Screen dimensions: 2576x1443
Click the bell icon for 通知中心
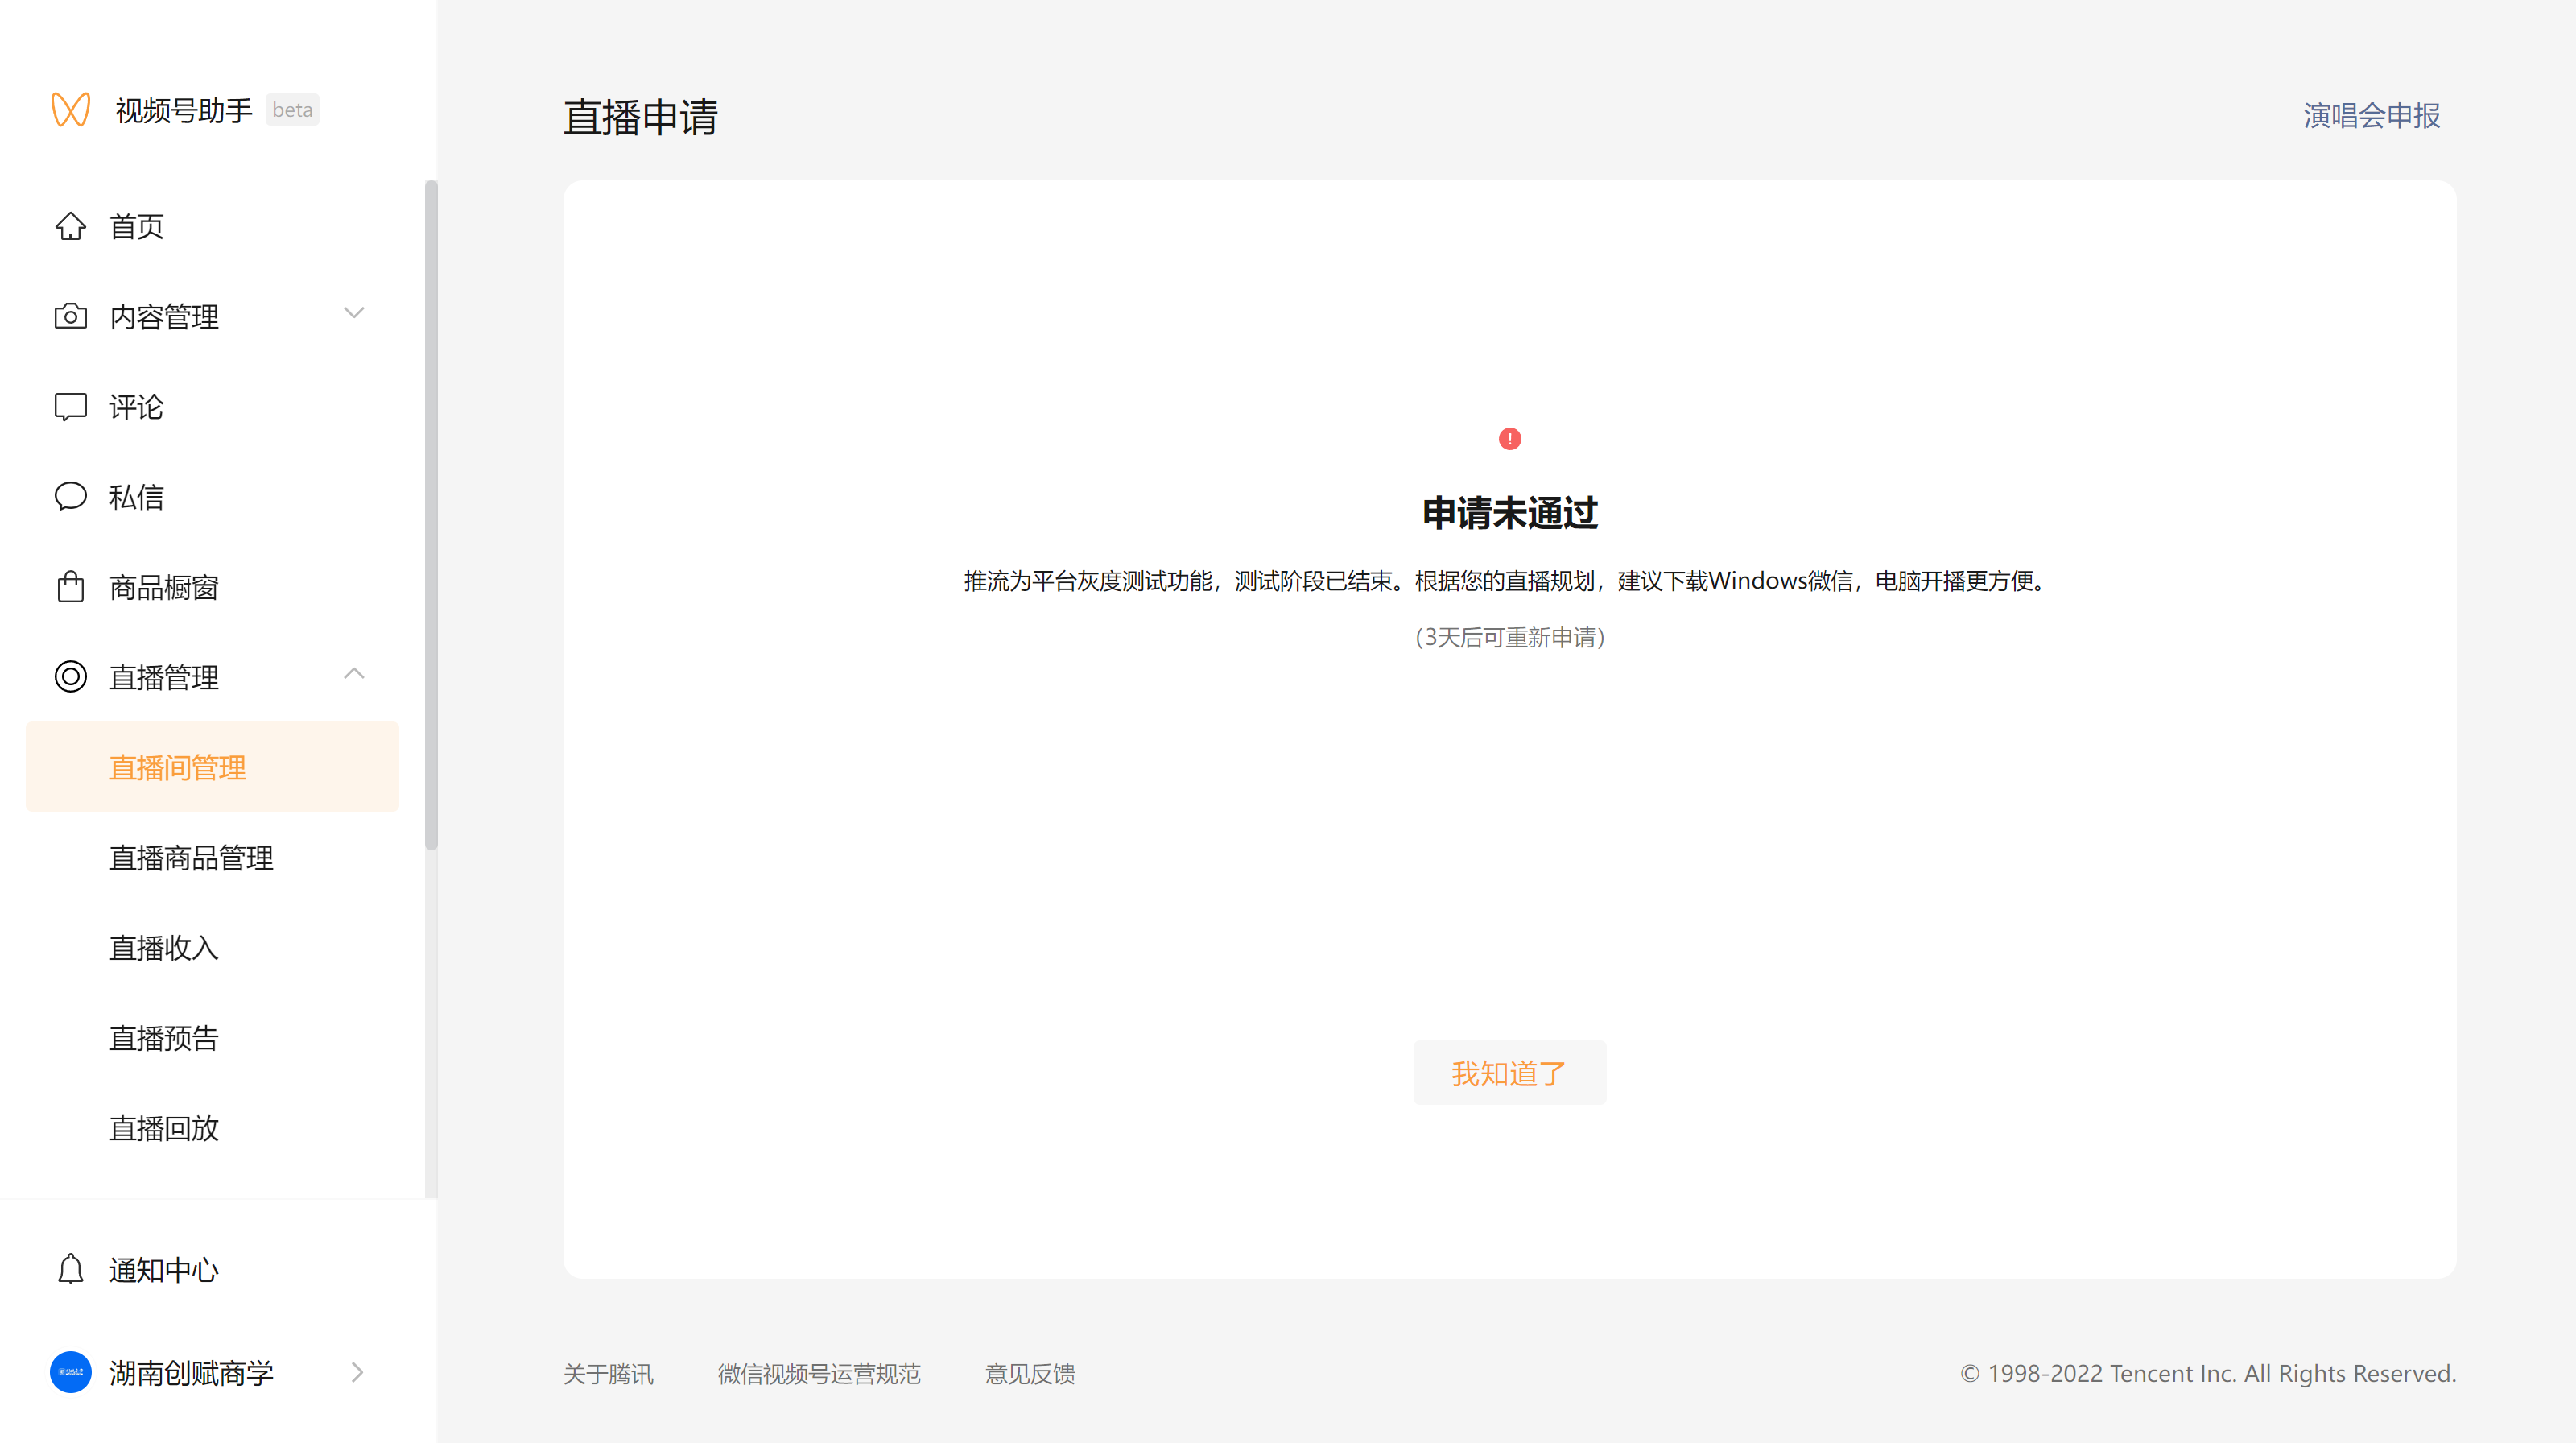click(x=70, y=1269)
